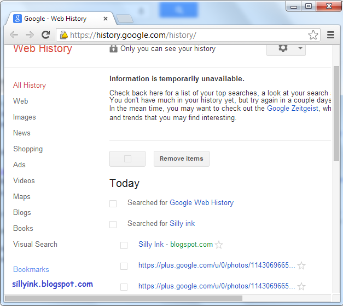343x306 pixels.
Task: Select News in the sidebar
Action: point(22,133)
